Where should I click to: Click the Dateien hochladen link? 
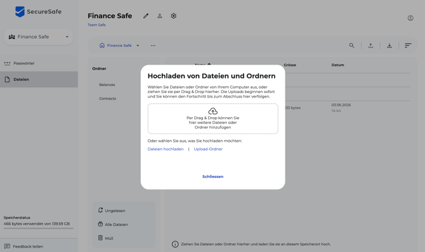[x=166, y=149]
